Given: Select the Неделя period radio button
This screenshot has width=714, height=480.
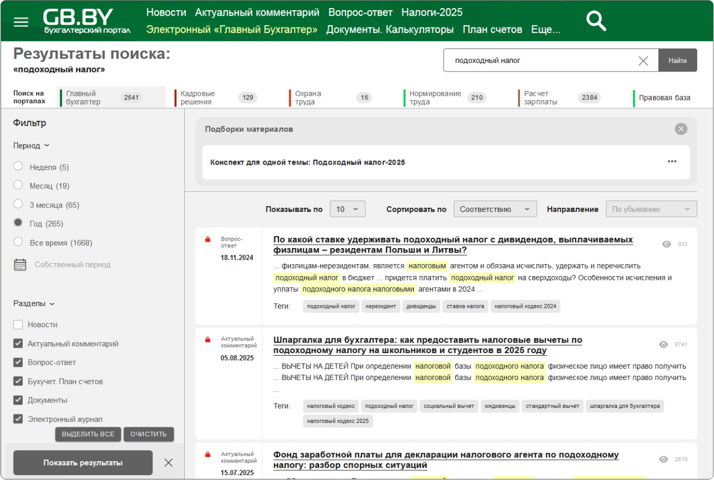Looking at the screenshot, I should pos(18,167).
